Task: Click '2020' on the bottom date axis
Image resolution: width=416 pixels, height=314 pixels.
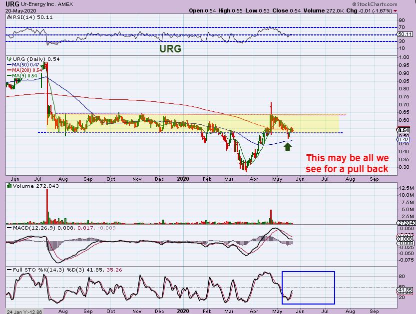Action: (x=183, y=311)
